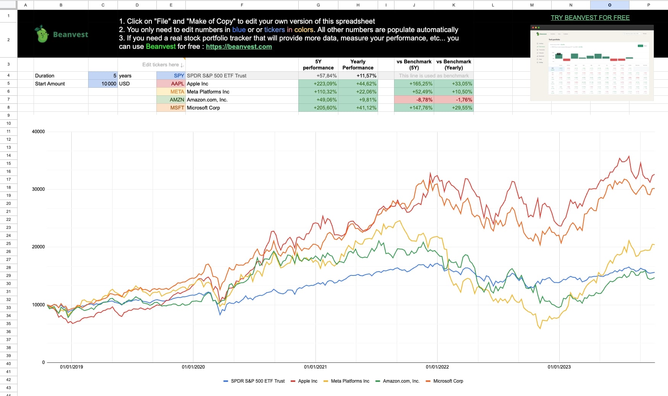The height and width of the screenshot is (396, 668).
Task: Select SPY 5Y performance +57,84%
Action: coord(318,76)
